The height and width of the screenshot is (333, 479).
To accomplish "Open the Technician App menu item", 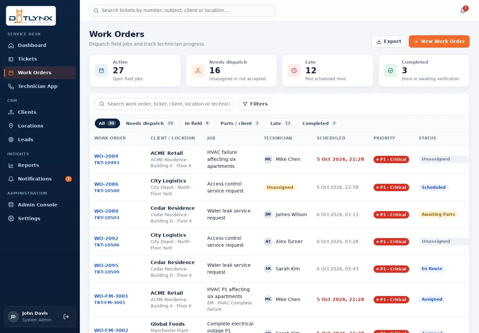I will pyautogui.click(x=40, y=87).
